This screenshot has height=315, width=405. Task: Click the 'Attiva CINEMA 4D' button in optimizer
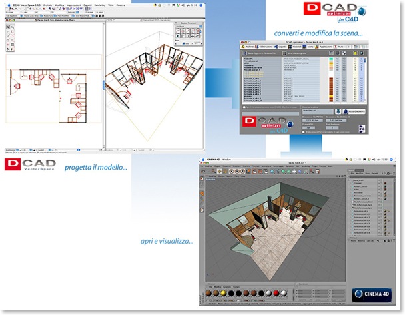coord(354,111)
